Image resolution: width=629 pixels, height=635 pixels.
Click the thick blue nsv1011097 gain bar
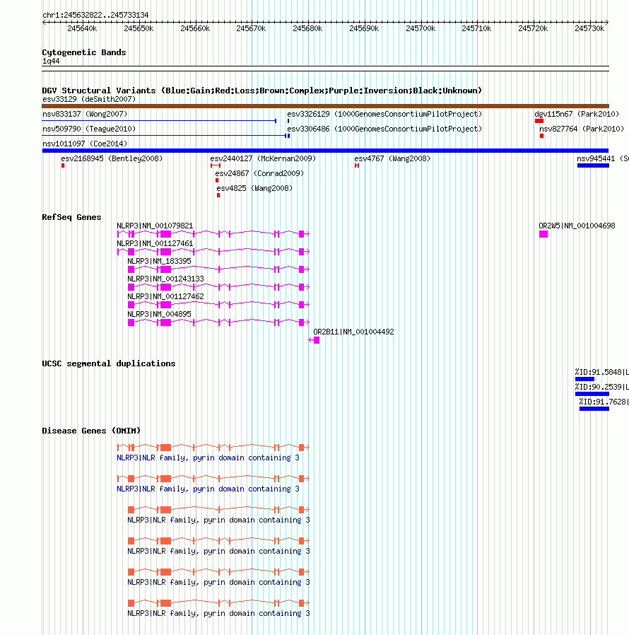(325, 151)
